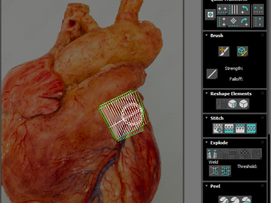Rotate selection 90 degrees counter-clockwise around pivot
Viewport: 271px width, 203px height.
click(x=244, y=10)
